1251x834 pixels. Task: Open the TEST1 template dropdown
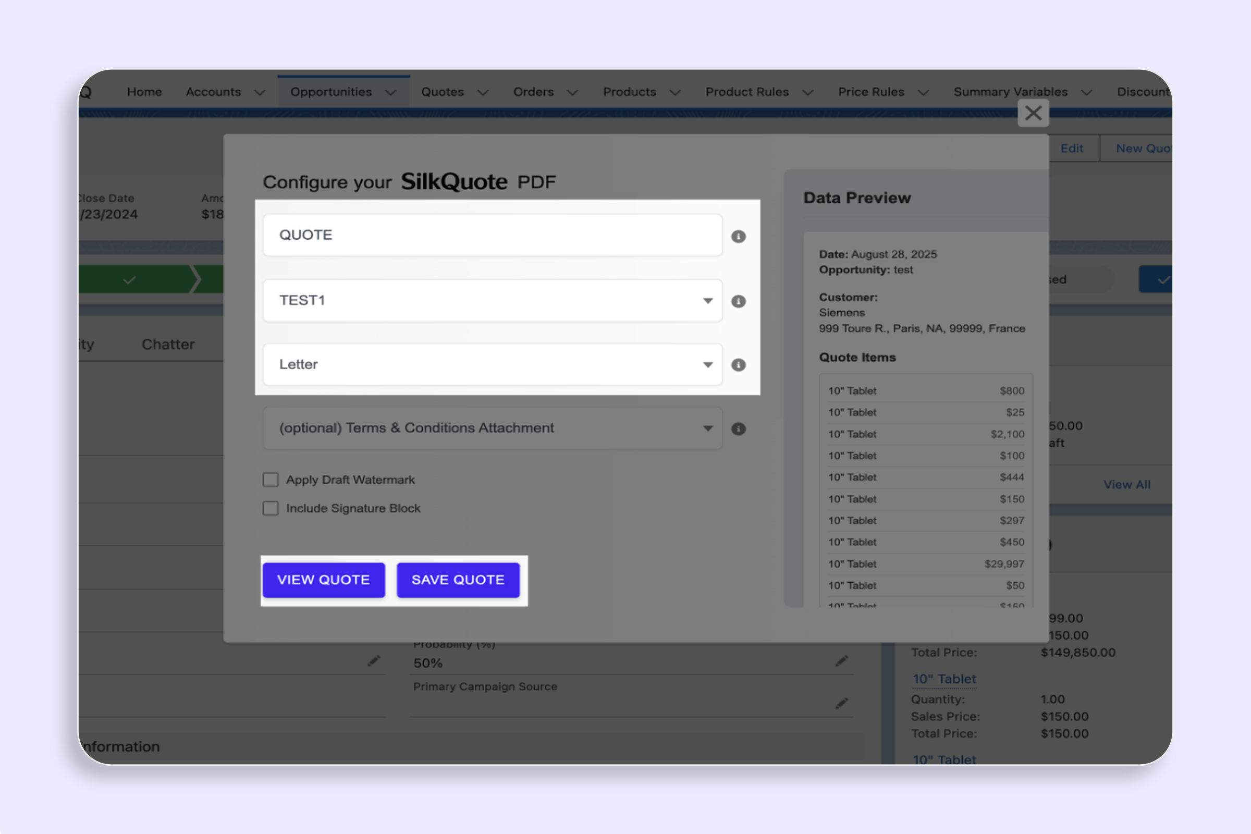pos(492,301)
